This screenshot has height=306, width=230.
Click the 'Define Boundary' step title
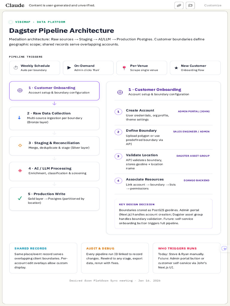[141, 131]
